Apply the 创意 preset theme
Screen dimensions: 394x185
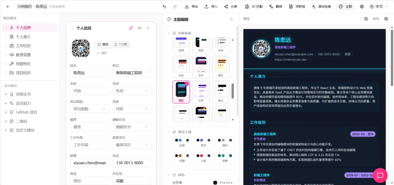tap(225, 158)
